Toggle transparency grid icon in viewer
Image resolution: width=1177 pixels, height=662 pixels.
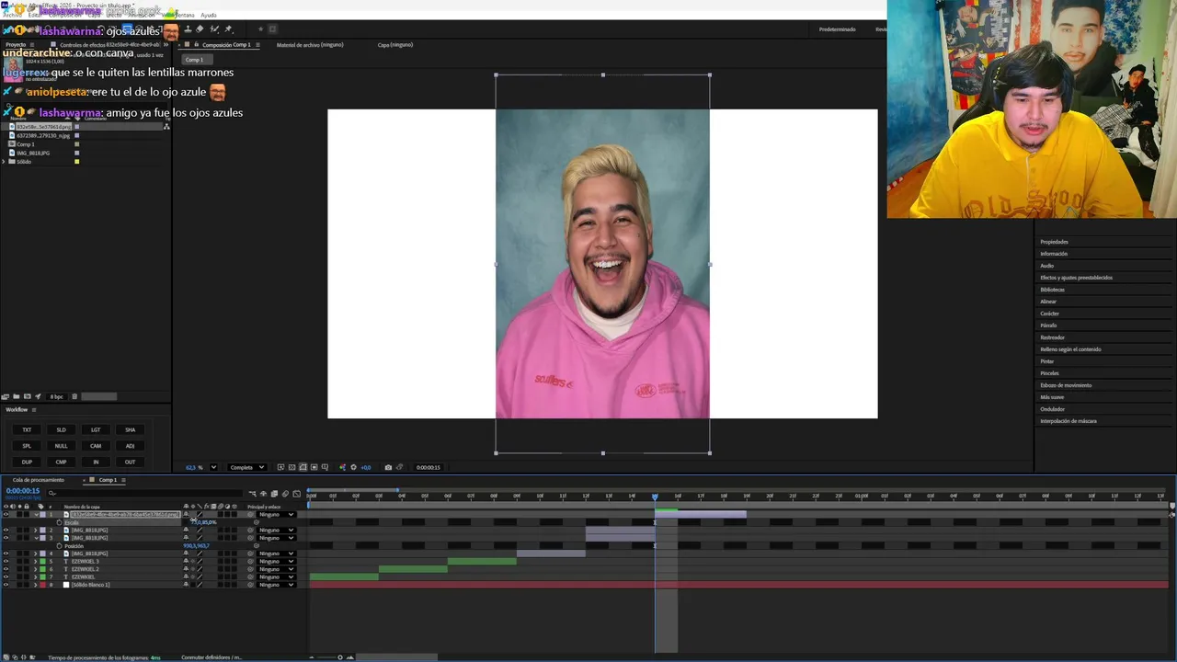tap(291, 467)
